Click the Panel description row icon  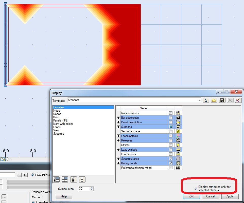178,122
